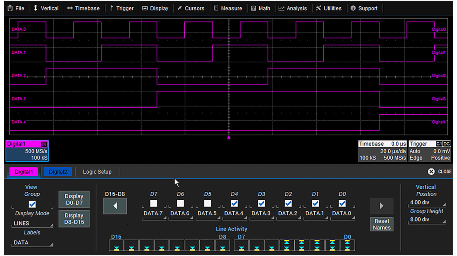Viewport: 457px width, 256px height.
Task: Switch to the Digital1 tab
Action: (23, 172)
